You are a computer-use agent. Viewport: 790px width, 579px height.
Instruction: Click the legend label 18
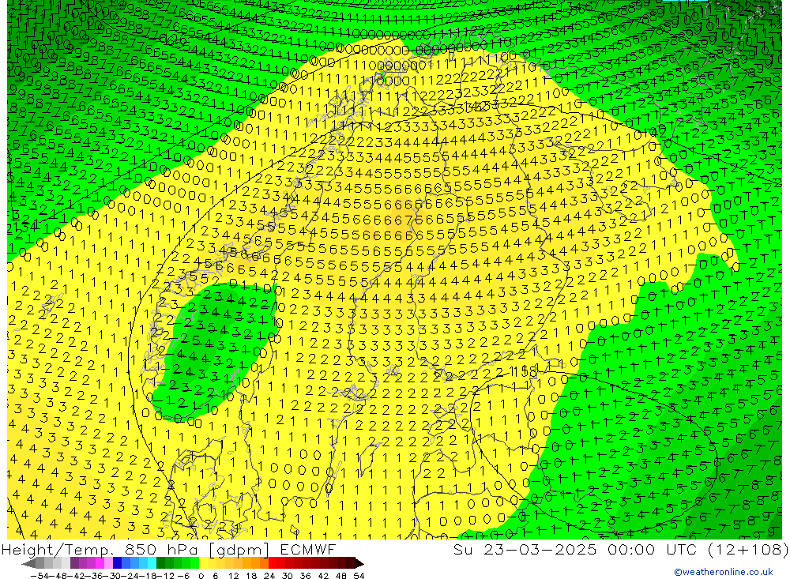pyautogui.click(x=251, y=576)
